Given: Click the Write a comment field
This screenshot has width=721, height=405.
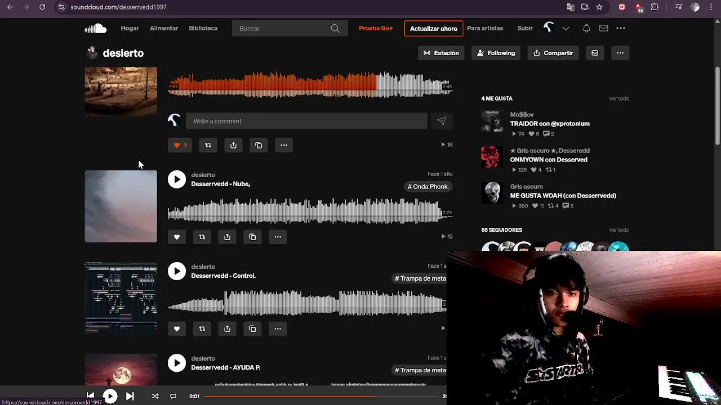Looking at the screenshot, I should [306, 121].
